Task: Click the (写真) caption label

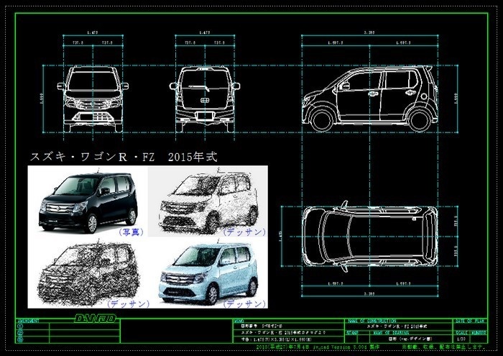Action: 131,232
